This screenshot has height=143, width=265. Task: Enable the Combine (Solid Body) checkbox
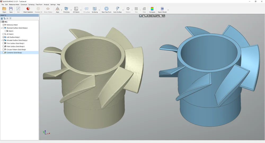pyautogui.click(x=4, y=53)
